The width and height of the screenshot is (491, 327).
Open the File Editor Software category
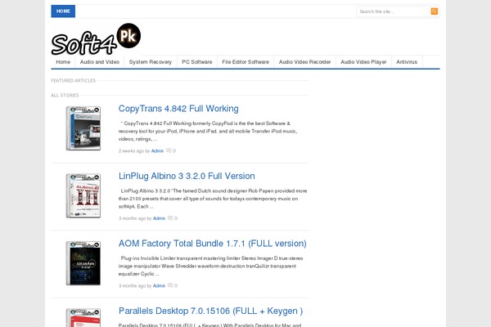tap(245, 62)
